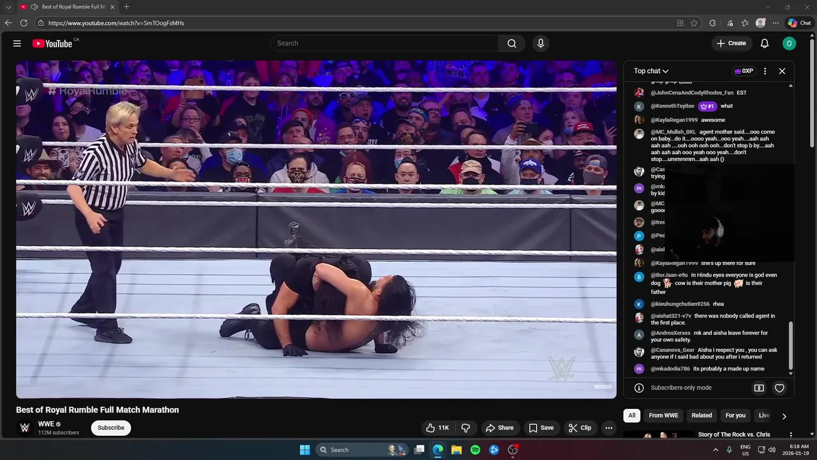Image resolution: width=817 pixels, height=460 pixels.
Task: Select the From WWE filter chip
Action: 664,415
